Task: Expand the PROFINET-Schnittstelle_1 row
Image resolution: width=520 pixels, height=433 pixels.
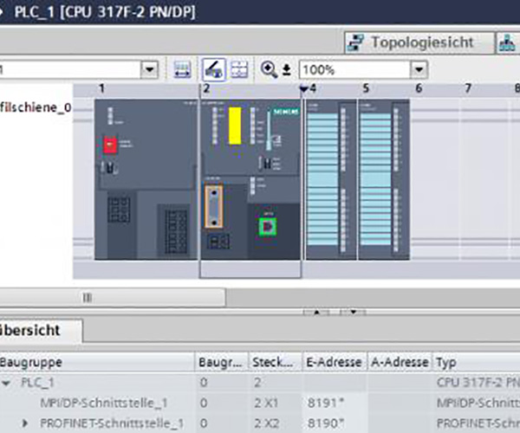Action: 24,423
